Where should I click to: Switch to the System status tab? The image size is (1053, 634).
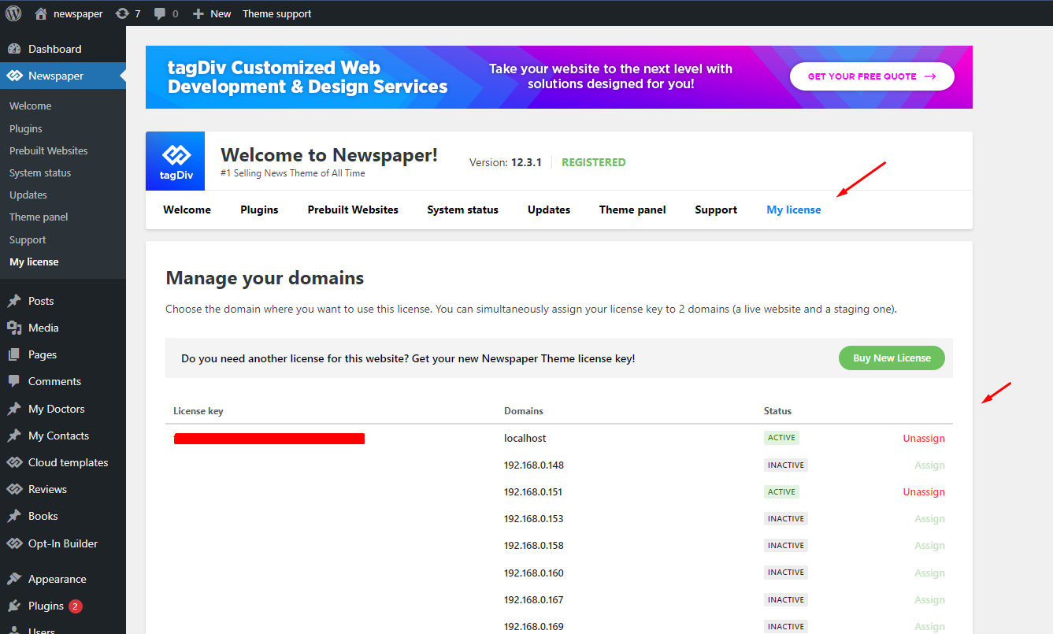click(x=463, y=209)
